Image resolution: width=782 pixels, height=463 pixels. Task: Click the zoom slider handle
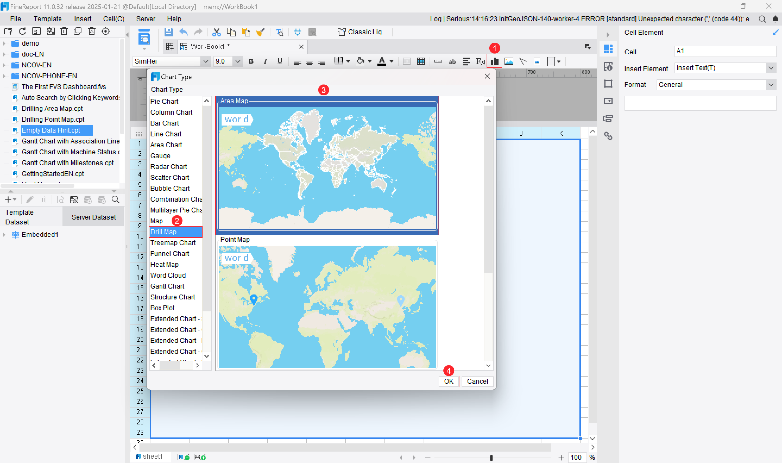click(491, 458)
